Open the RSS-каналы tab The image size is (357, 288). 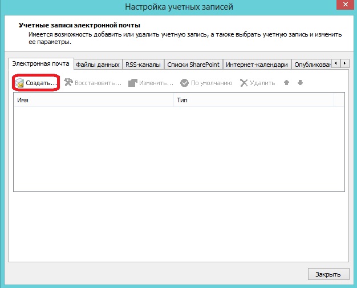tap(143, 65)
